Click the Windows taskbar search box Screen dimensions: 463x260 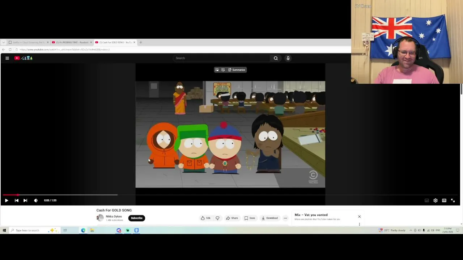34,230
